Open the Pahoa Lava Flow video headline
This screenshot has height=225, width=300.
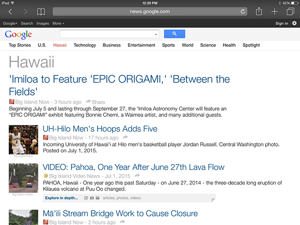pyautogui.click(x=133, y=167)
